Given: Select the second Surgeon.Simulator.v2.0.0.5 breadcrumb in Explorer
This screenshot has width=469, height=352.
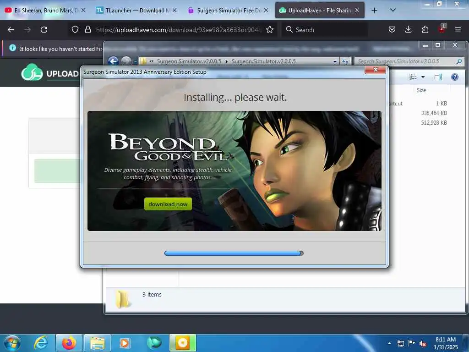Looking at the screenshot, I should tap(263, 61).
